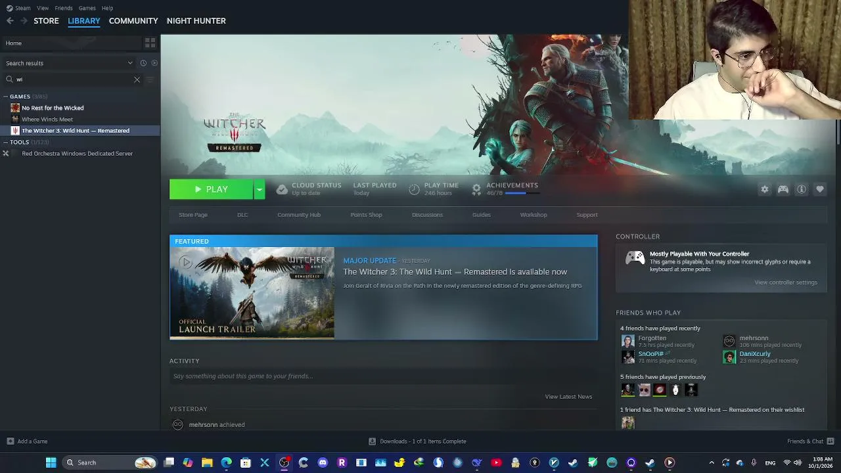Open the Games menu
This screenshot has width=841, height=473.
pyautogui.click(x=87, y=8)
